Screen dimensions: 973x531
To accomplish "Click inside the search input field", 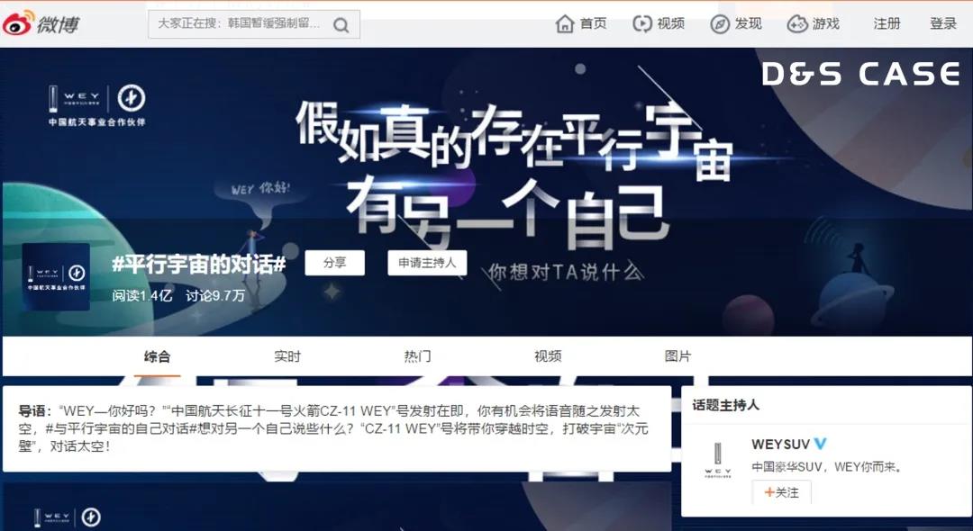I will coord(234,23).
